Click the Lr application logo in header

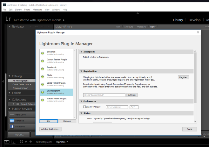(8, 19)
